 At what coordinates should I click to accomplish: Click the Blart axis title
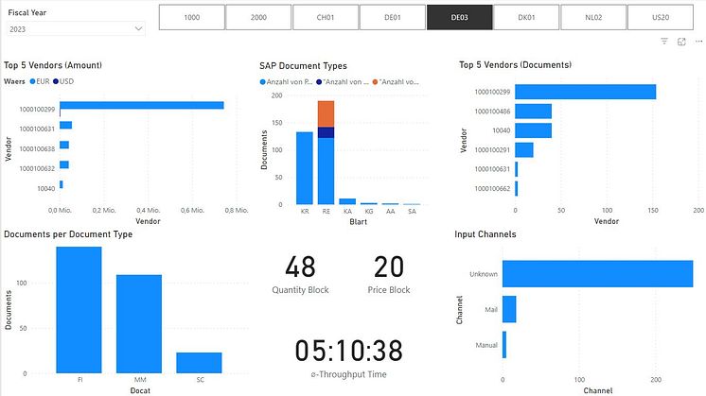click(358, 221)
